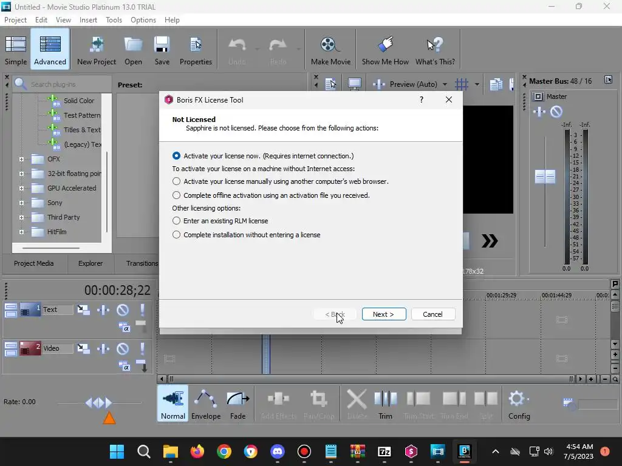Expand the Sony folder
Screen dimensions: 622x466
pyautogui.click(x=21, y=203)
